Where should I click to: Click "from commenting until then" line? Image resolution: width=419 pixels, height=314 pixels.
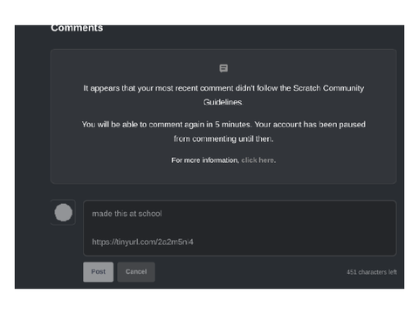tap(223, 139)
